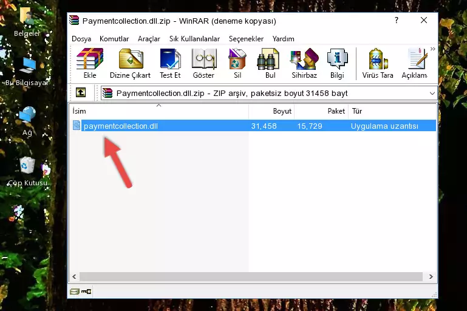Viewport: 467px width, 311px height.
Task: Open the archive path dropdown arrow
Action: pyautogui.click(x=432, y=94)
